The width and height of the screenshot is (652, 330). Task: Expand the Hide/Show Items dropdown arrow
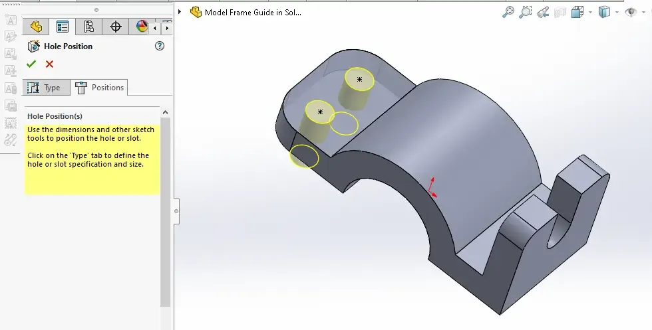643,13
